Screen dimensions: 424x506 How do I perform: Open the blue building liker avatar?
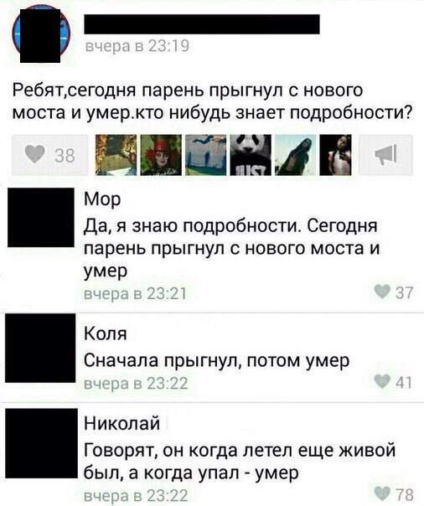[x=206, y=155]
